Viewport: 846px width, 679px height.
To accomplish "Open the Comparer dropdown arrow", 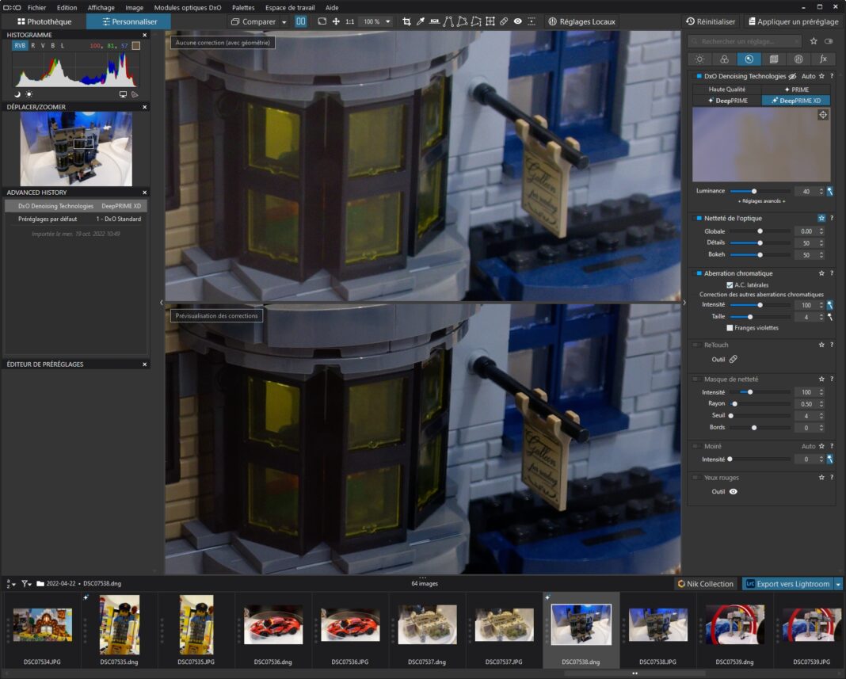I will tap(284, 22).
